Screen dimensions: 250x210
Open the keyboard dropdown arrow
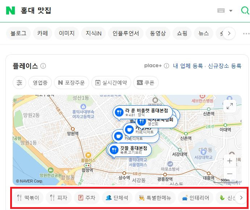(231, 10)
